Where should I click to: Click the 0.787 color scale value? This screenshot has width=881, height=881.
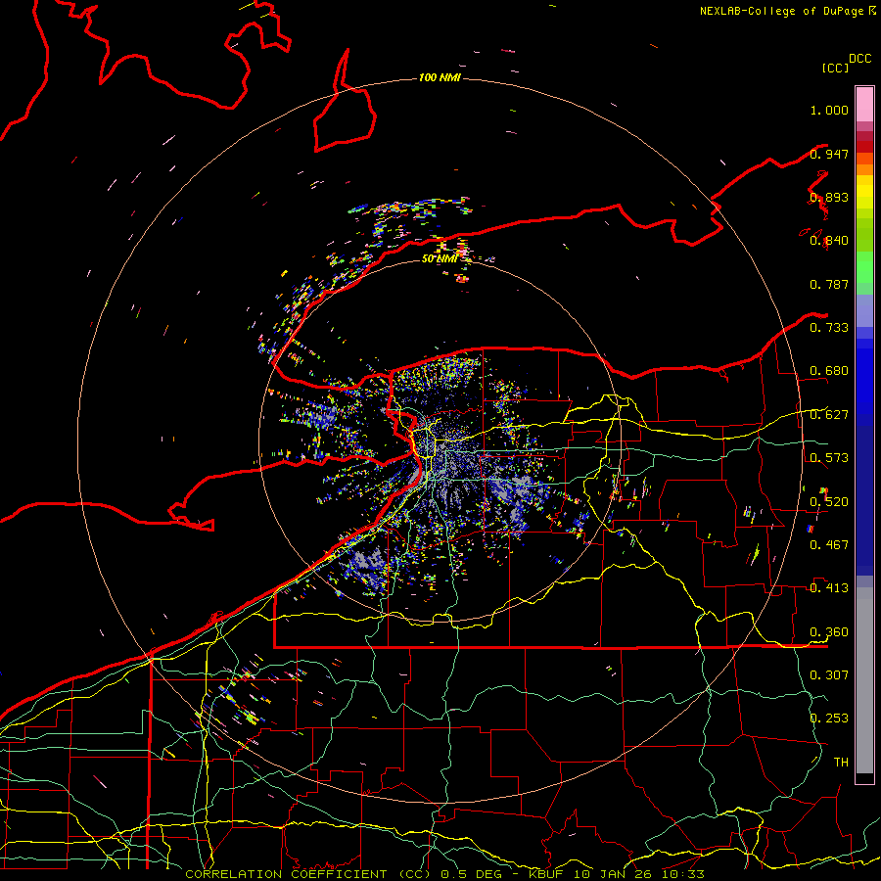click(x=829, y=284)
